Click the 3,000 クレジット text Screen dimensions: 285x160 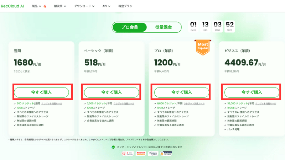coord(97,103)
